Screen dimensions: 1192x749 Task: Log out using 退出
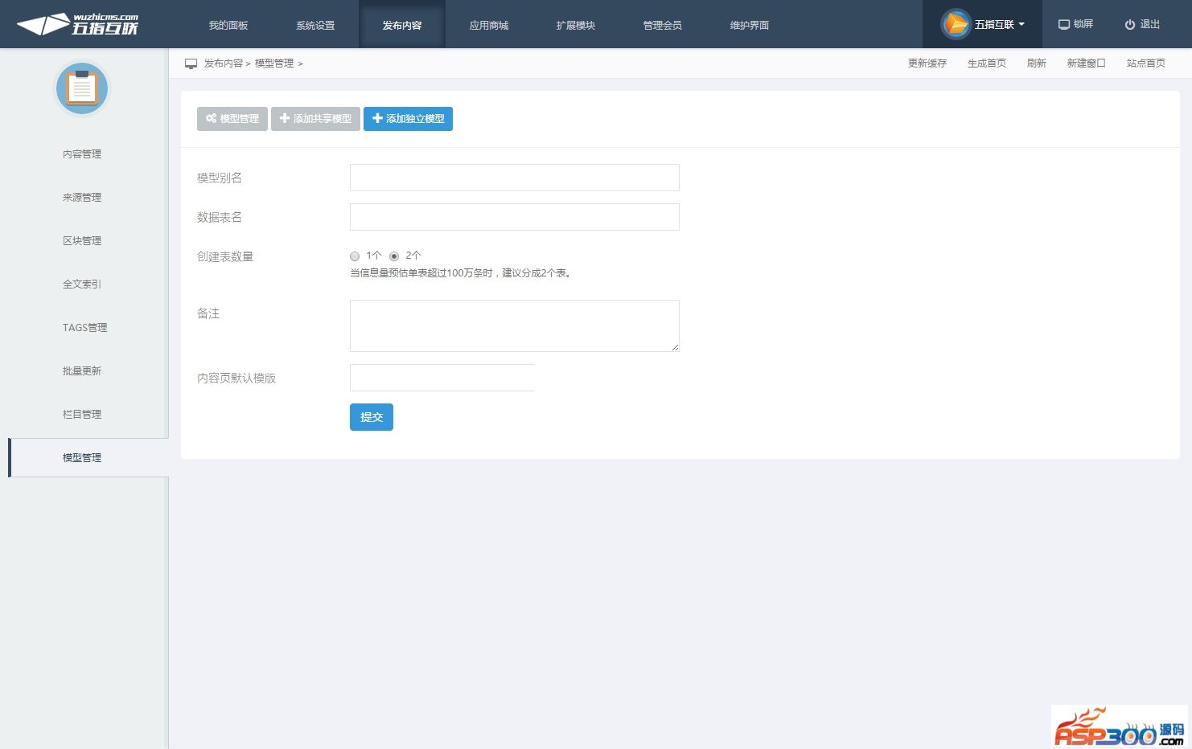(x=1142, y=24)
